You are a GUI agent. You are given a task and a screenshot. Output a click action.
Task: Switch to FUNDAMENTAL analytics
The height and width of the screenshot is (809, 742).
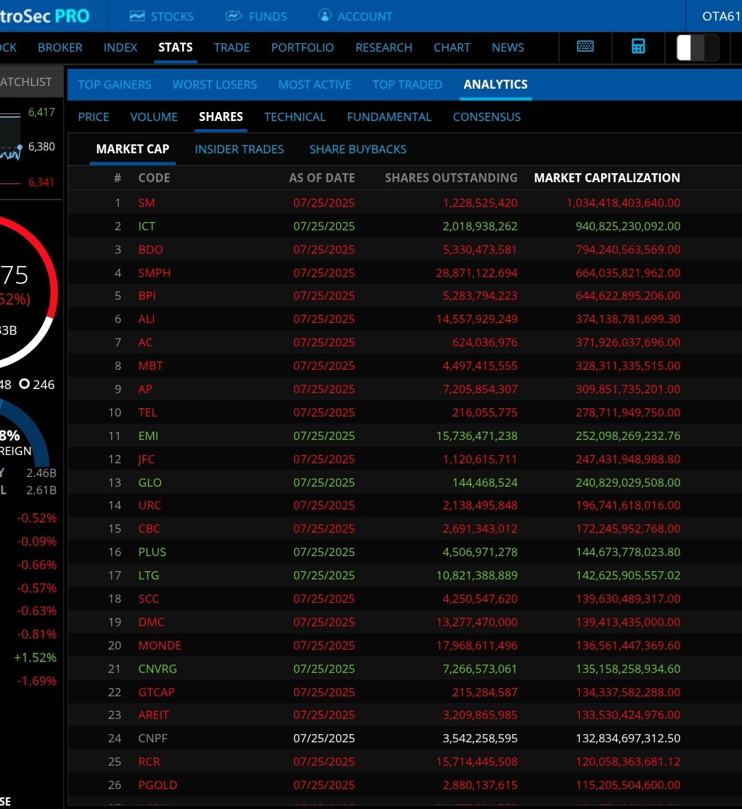pyautogui.click(x=390, y=117)
